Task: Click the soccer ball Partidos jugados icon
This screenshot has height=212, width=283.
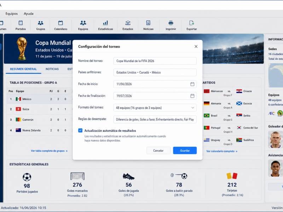Action: coord(27,177)
